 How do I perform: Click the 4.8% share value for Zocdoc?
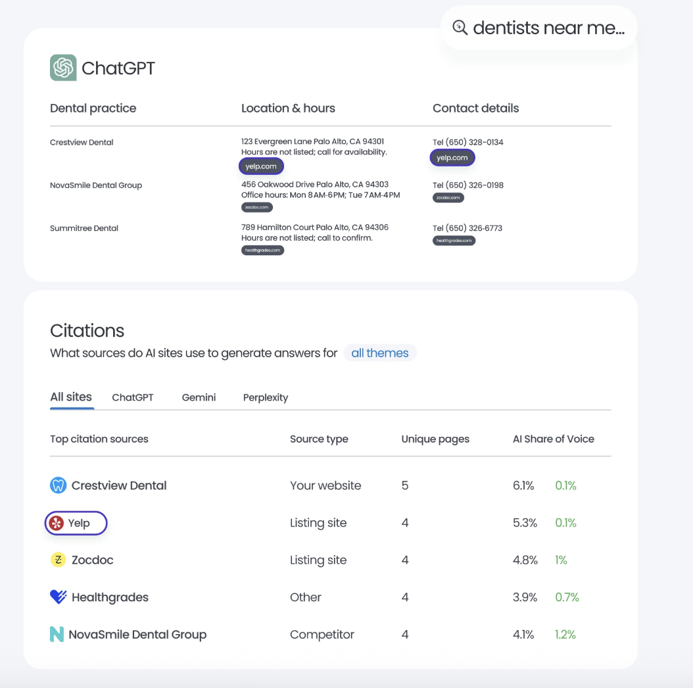tap(525, 560)
